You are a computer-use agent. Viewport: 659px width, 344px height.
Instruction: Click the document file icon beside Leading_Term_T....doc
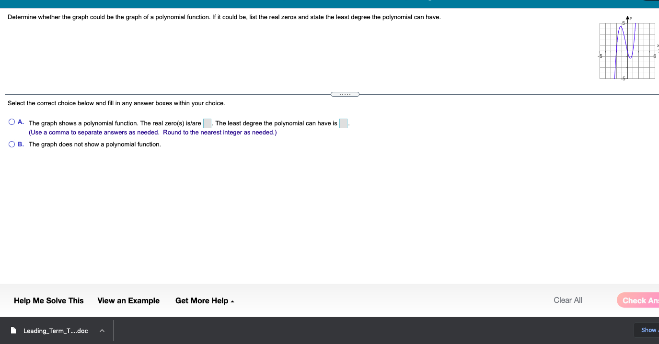[x=14, y=331]
